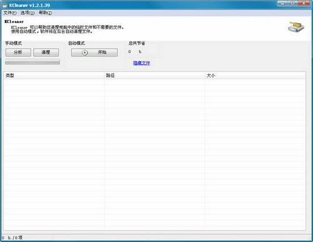Open the 文件 menu
The width and height of the screenshot is (313, 242).
point(10,13)
